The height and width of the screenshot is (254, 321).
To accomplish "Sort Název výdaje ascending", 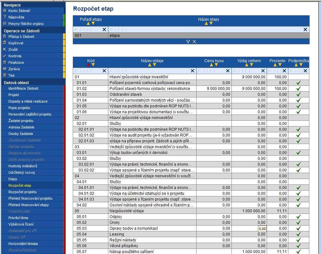I will [150, 65].
